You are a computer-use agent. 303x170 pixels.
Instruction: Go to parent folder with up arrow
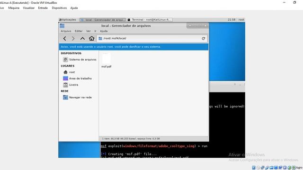coord(82,38)
